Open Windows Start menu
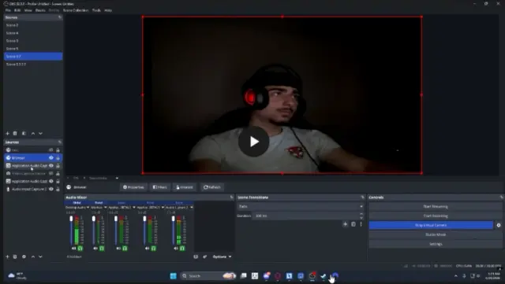 click(174, 275)
